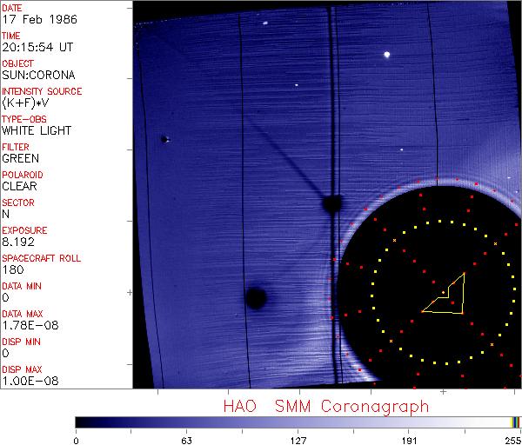
Task: Select the 8.192 exposure value
Action: pyautogui.click(x=17, y=242)
